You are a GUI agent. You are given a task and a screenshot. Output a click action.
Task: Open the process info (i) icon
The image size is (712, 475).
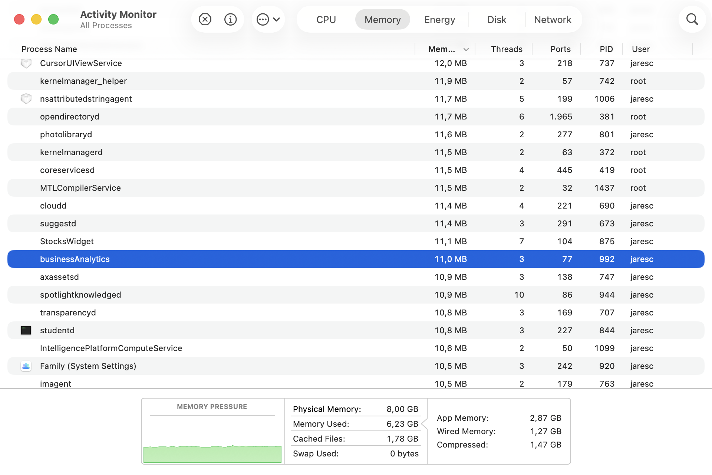click(230, 19)
